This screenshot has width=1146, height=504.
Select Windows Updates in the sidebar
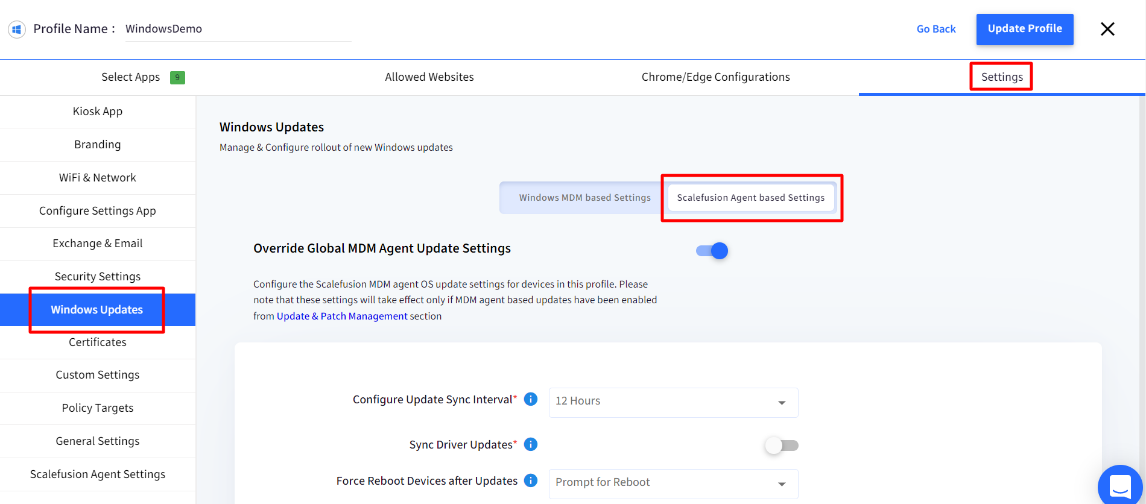98,310
